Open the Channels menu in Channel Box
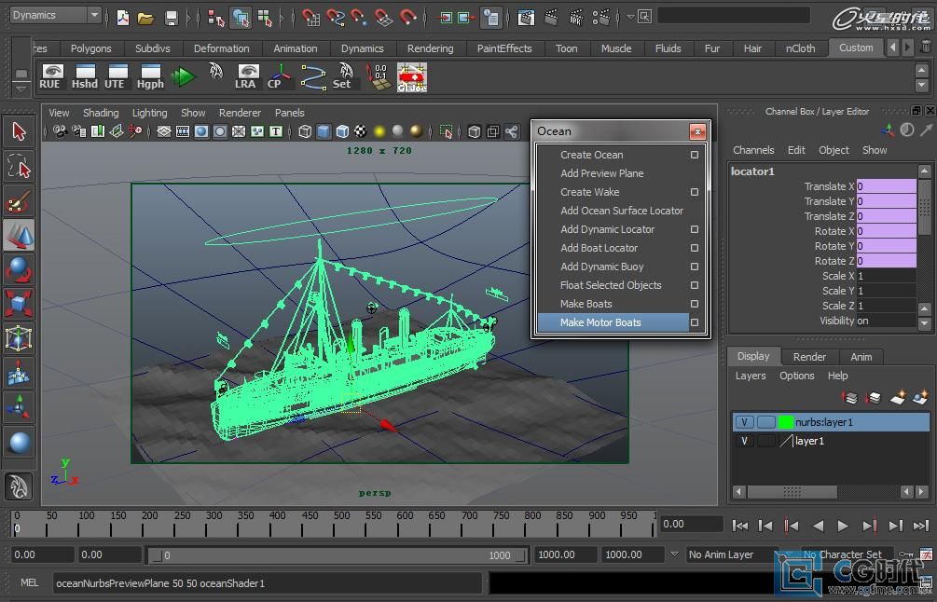This screenshot has height=602, width=937. pos(753,150)
